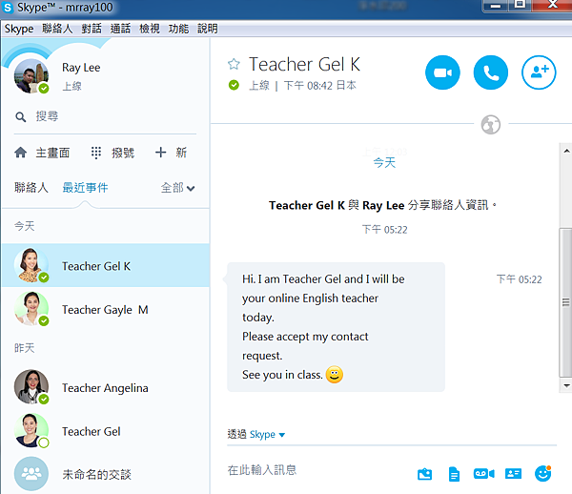This screenshot has width=572, height=494.
Task: Click the video message icon
Action: point(484,474)
